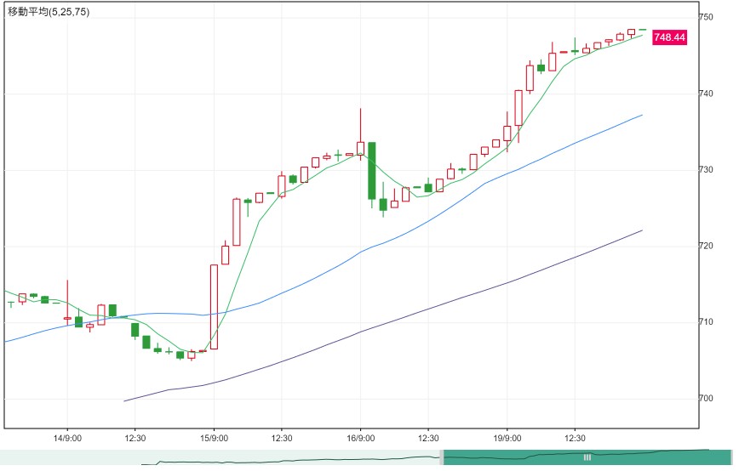Viewport: 739px width, 471px height.
Task: Click the 748.44 current price tag
Action: (x=669, y=37)
